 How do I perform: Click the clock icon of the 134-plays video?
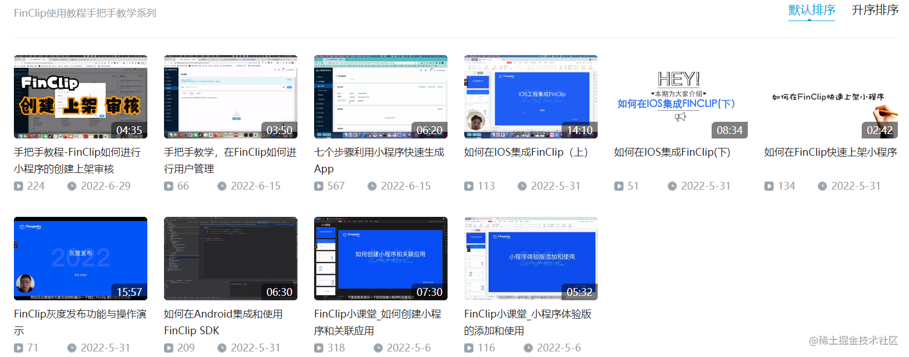[822, 186]
